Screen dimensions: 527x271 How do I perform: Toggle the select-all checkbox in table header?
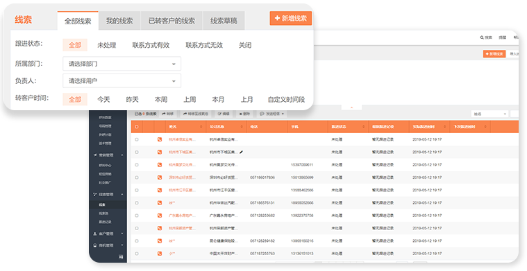(x=137, y=127)
